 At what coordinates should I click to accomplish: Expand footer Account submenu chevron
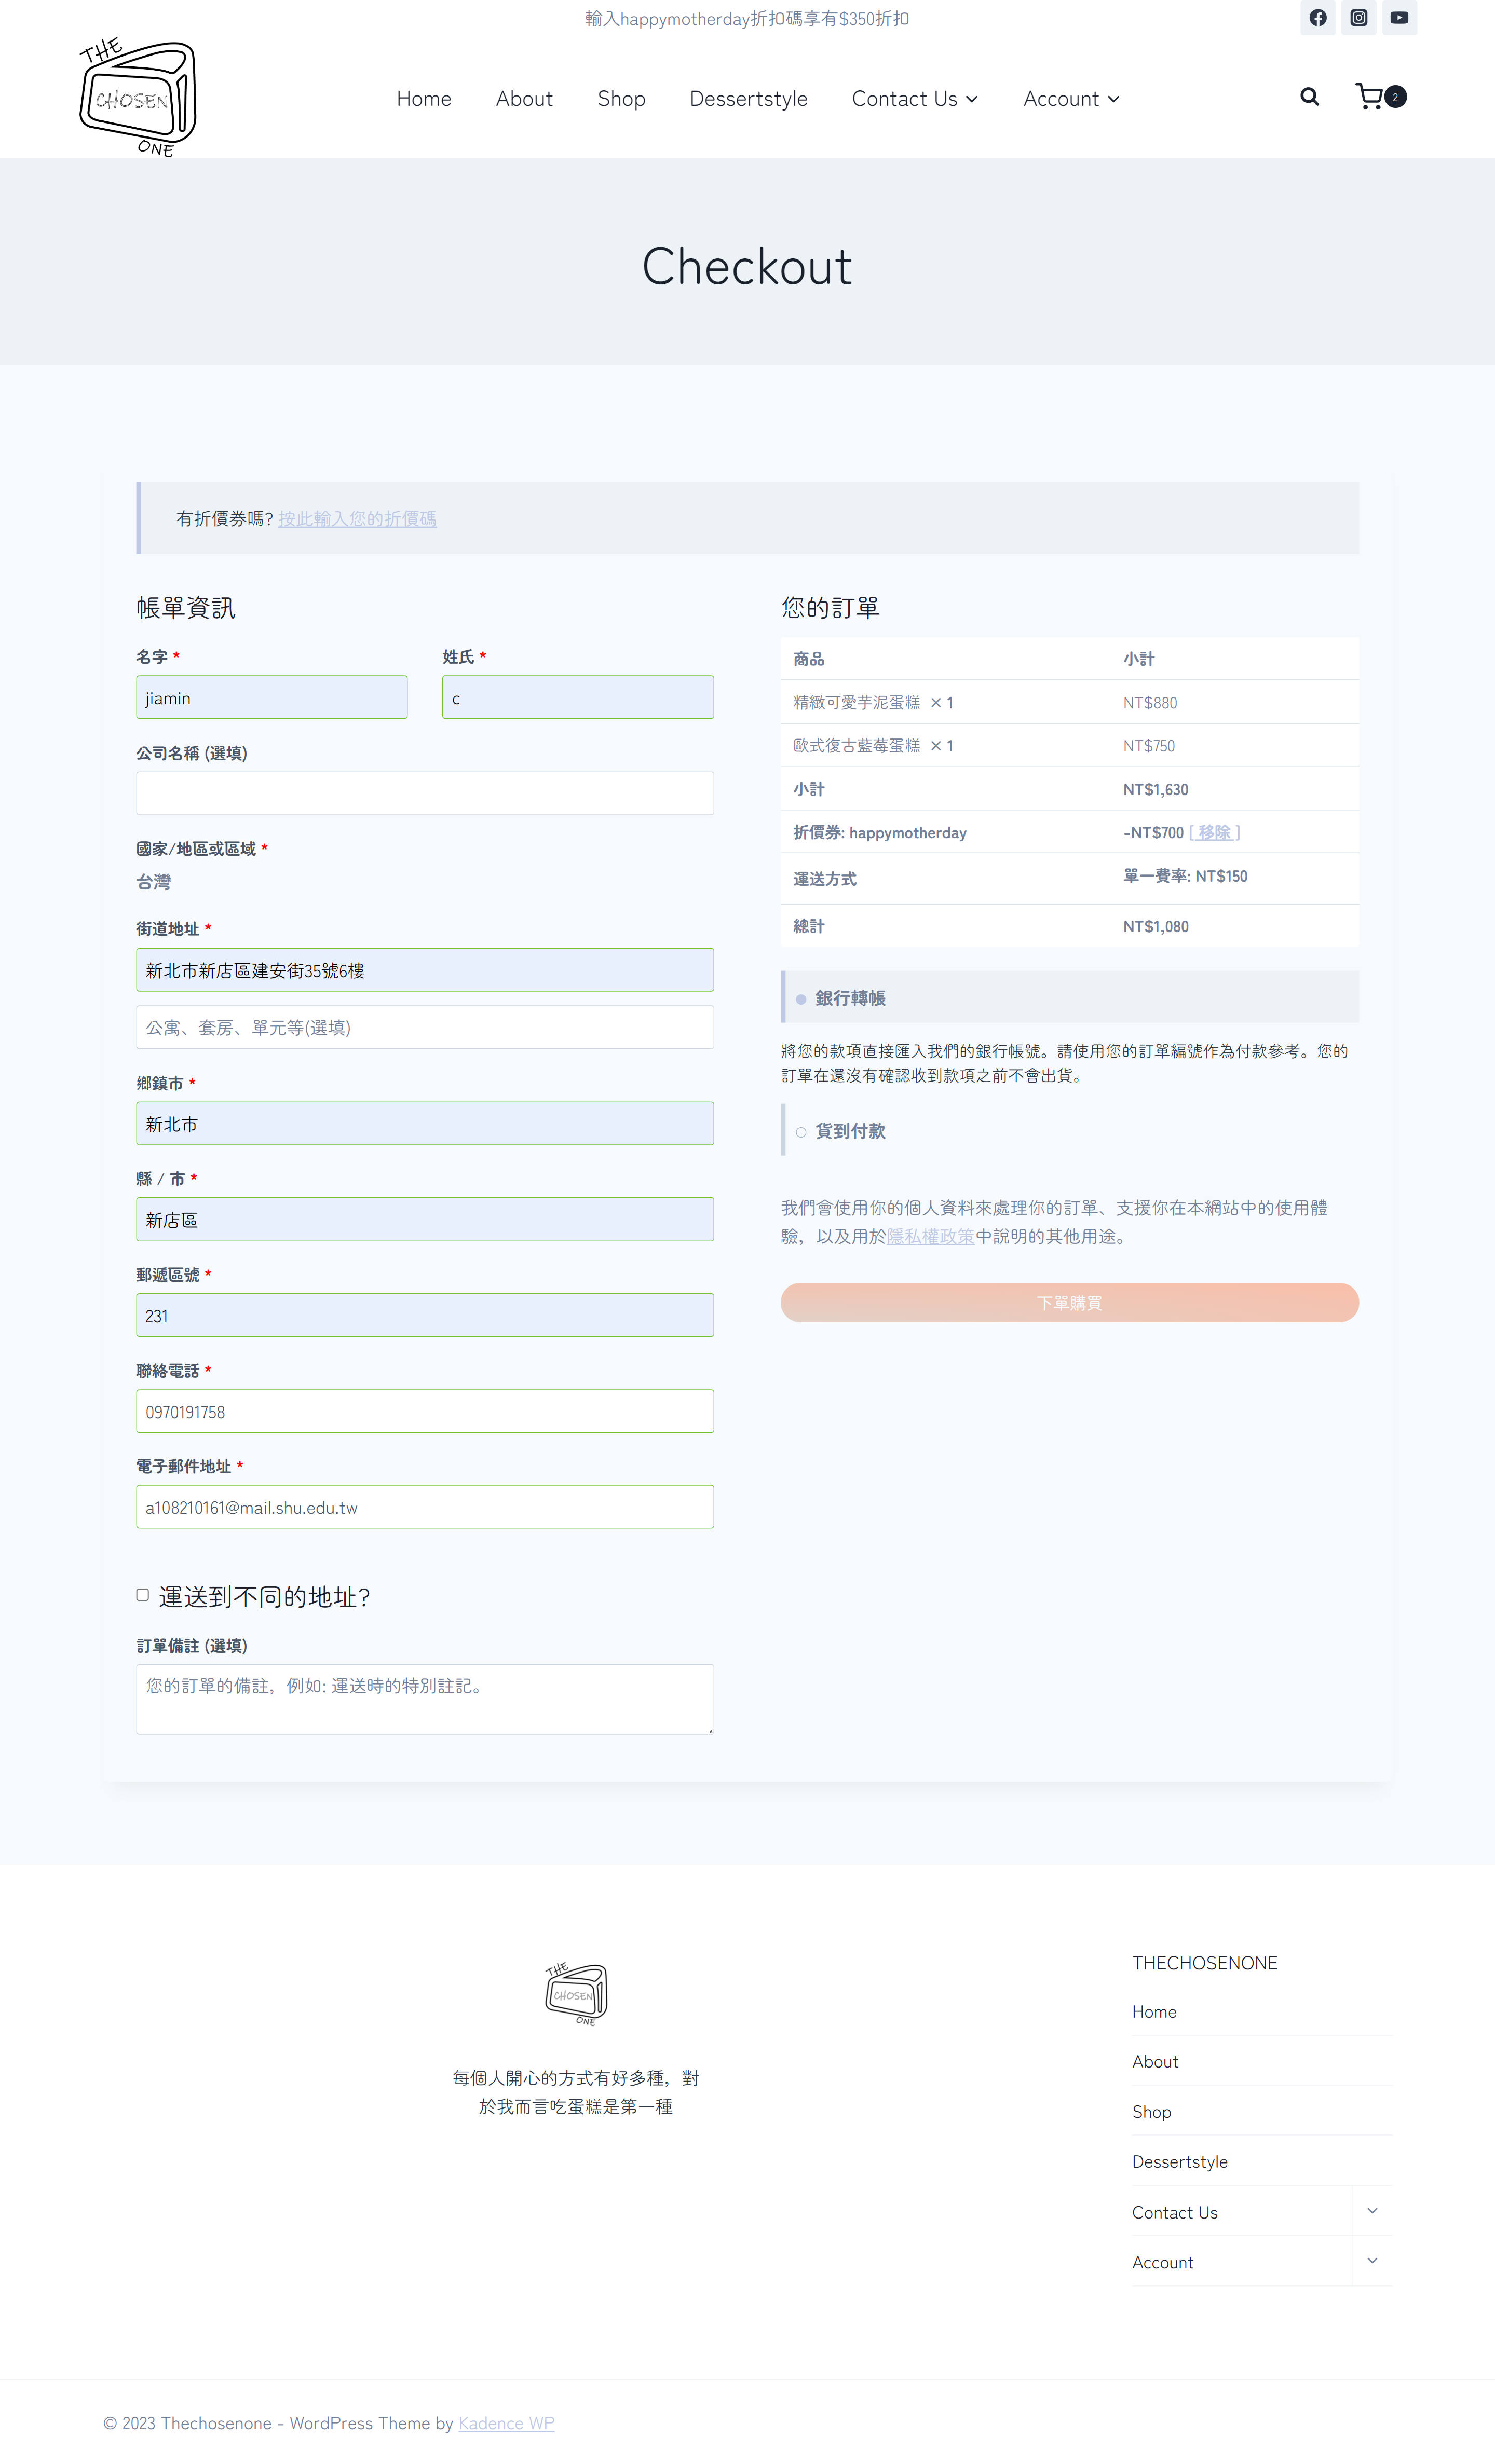pyautogui.click(x=1372, y=2261)
